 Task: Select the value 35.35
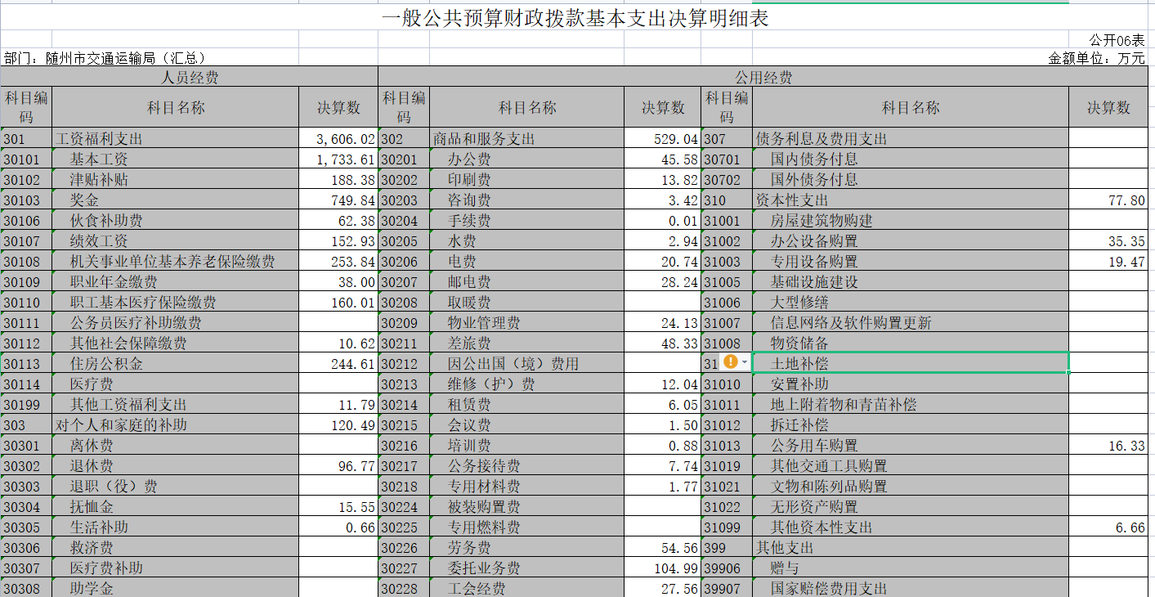[1108, 241]
